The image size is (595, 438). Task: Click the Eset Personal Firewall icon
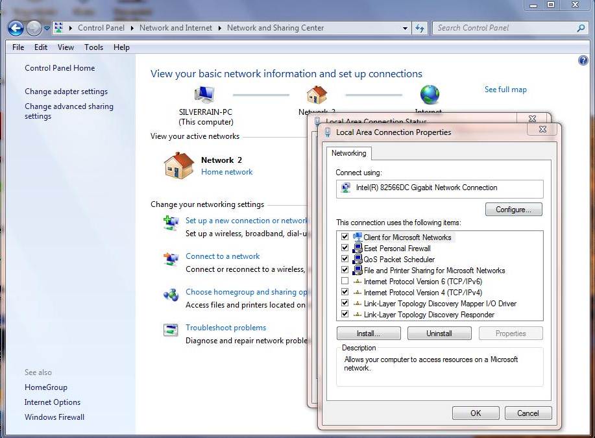(358, 249)
